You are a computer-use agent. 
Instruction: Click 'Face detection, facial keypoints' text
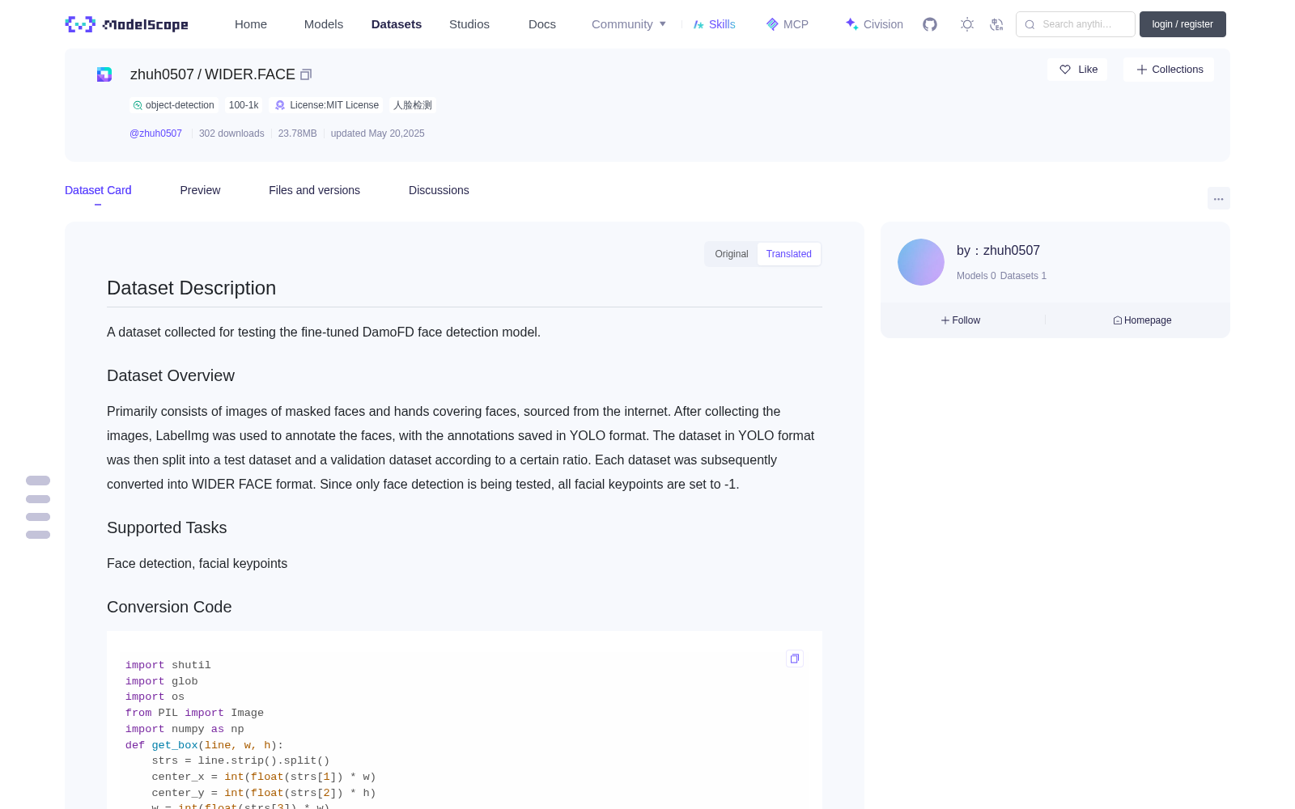(197, 563)
